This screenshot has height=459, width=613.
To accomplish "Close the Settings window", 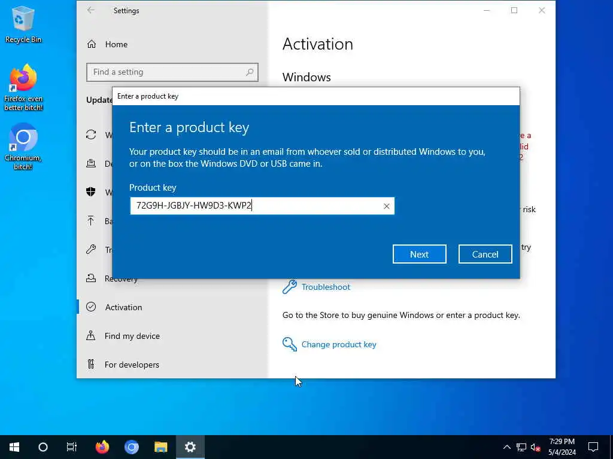I will click(542, 11).
